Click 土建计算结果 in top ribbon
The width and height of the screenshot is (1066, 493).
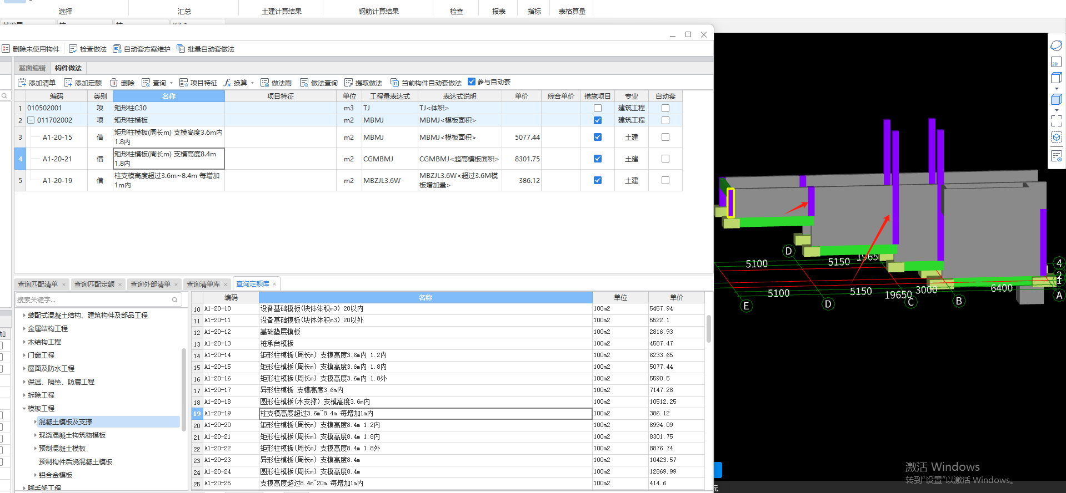point(282,11)
